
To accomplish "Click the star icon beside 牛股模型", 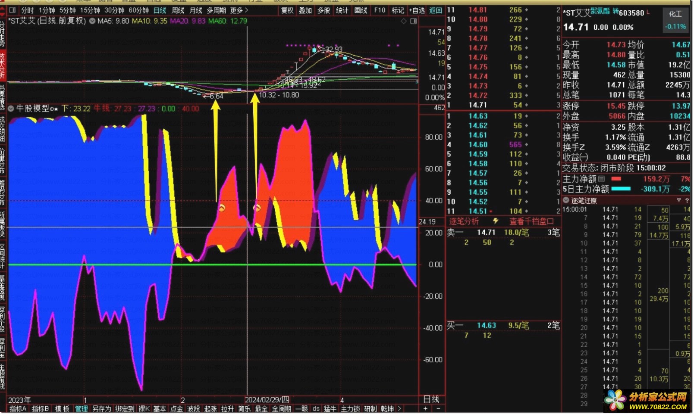I will [56, 109].
